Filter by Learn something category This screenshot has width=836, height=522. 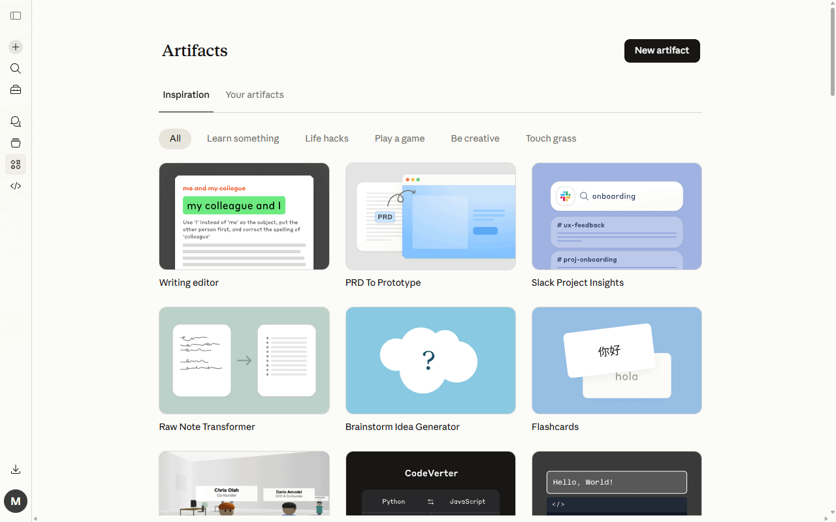(x=243, y=138)
